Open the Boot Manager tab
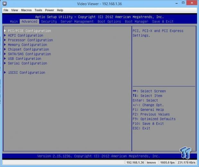The width and height of the screenshot is (199, 167). [x=136, y=22]
